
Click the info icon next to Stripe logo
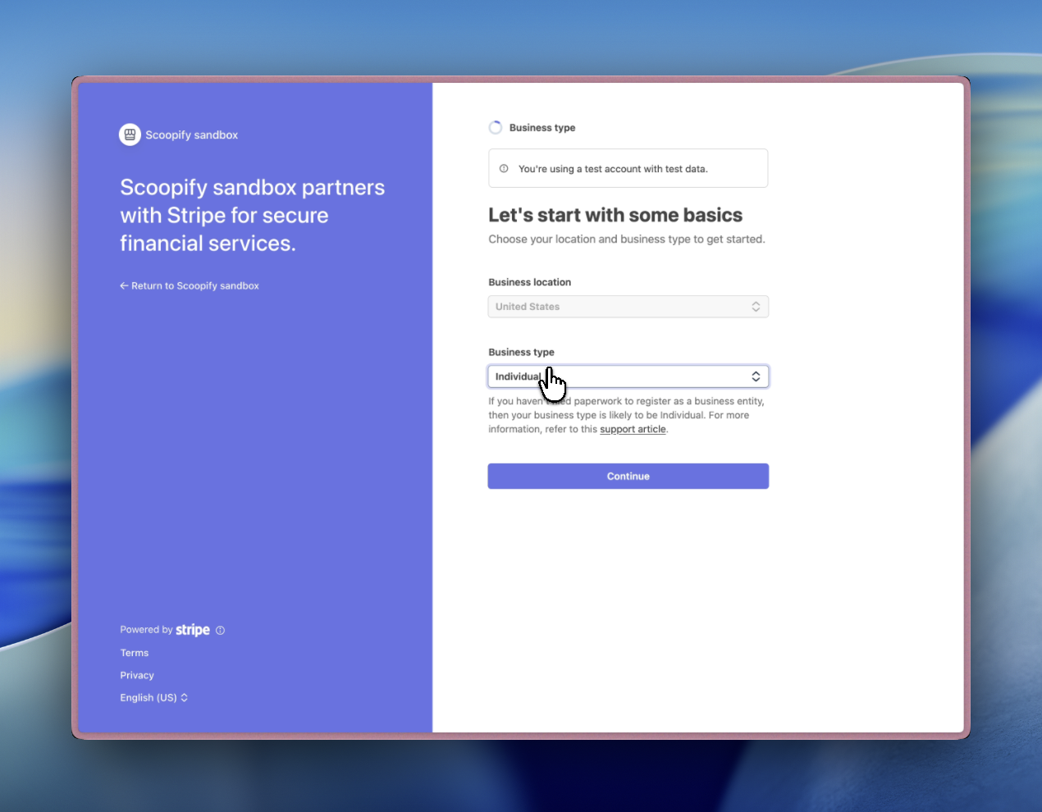click(x=220, y=630)
